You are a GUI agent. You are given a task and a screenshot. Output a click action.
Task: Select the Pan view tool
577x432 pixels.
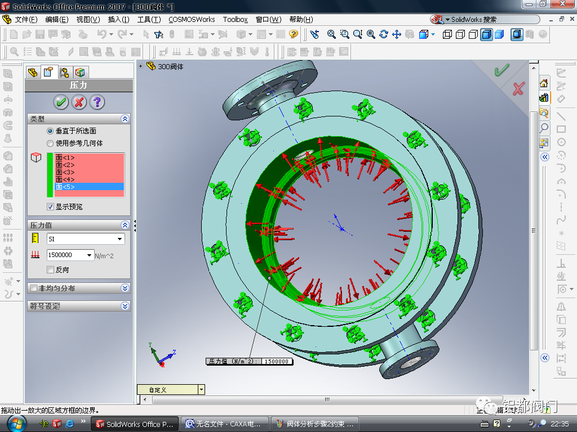pos(396,34)
